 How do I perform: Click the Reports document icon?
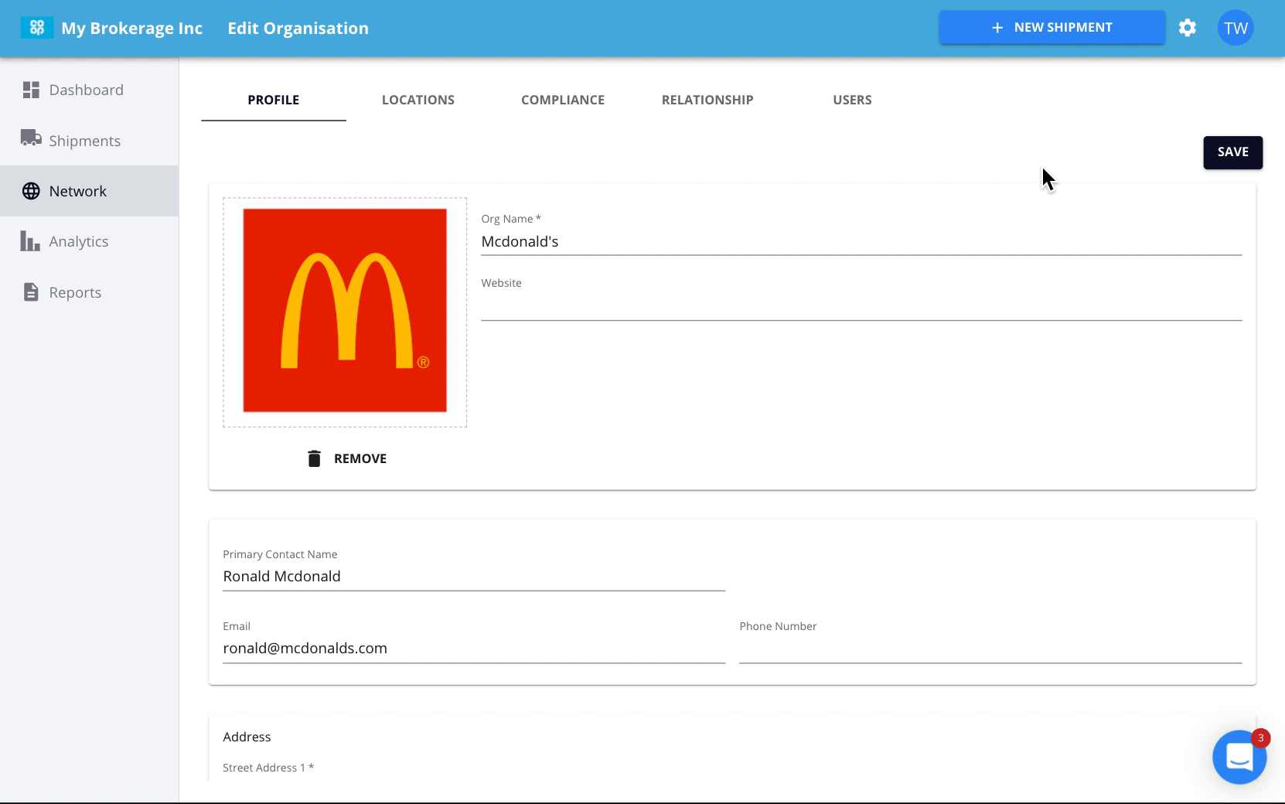(31, 292)
